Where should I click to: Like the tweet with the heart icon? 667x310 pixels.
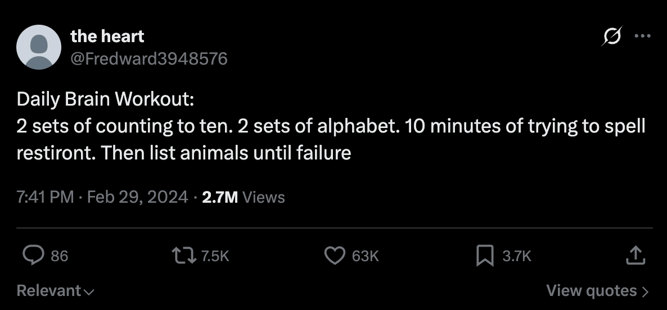tap(335, 256)
